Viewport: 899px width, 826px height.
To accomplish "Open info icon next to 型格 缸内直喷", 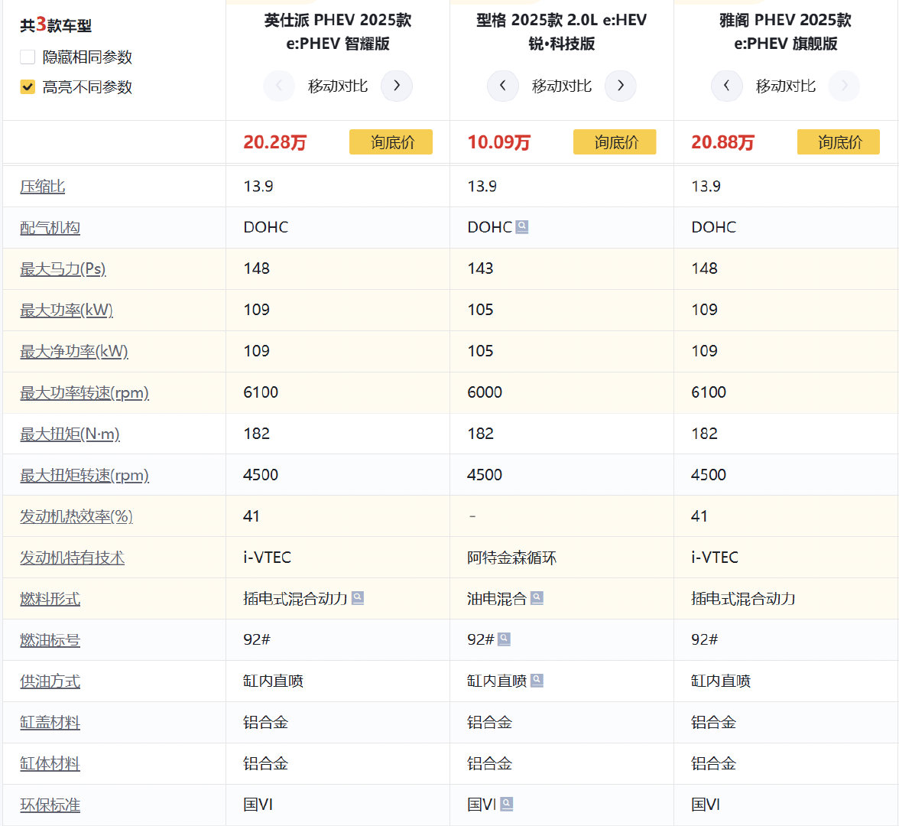I will (537, 681).
